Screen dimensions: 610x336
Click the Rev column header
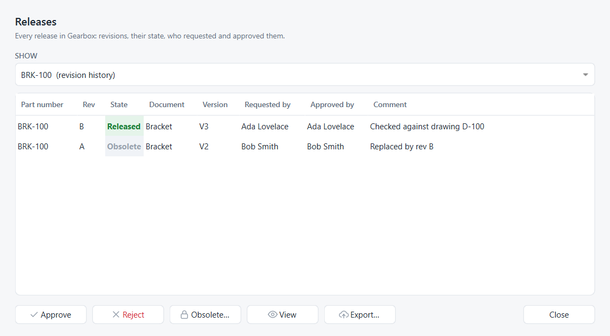click(x=89, y=105)
